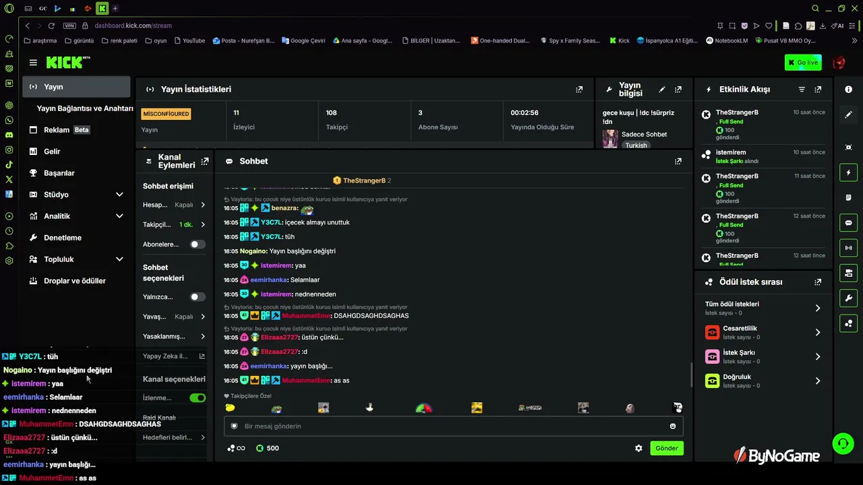This screenshot has width=863, height=485.
Task: Open the Yasaklanmış words chevron
Action: click(x=203, y=336)
